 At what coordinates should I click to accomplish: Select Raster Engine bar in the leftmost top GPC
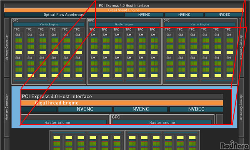pos(49,25)
